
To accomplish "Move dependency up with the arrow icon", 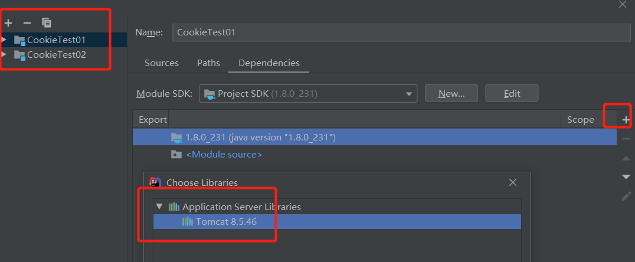I will point(626,158).
